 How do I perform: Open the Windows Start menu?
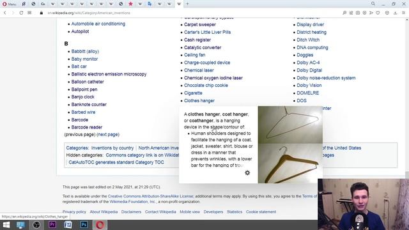click(x=6, y=225)
